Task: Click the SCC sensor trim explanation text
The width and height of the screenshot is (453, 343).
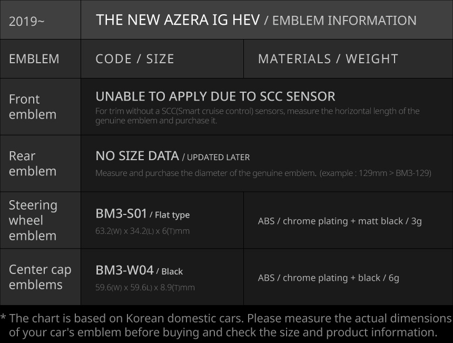Action: point(257,115)
